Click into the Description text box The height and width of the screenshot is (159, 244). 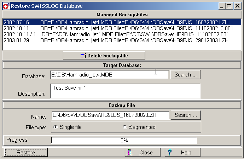(125, 91)
